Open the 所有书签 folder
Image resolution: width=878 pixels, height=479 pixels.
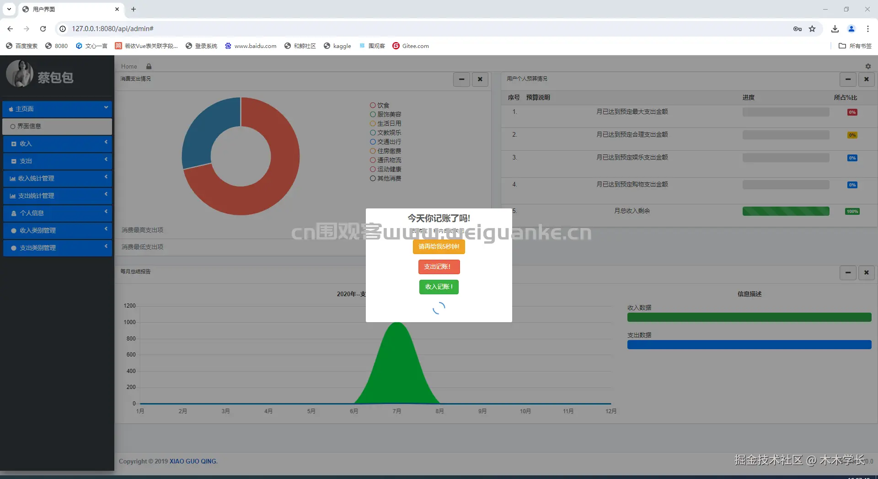pos(855,46)
